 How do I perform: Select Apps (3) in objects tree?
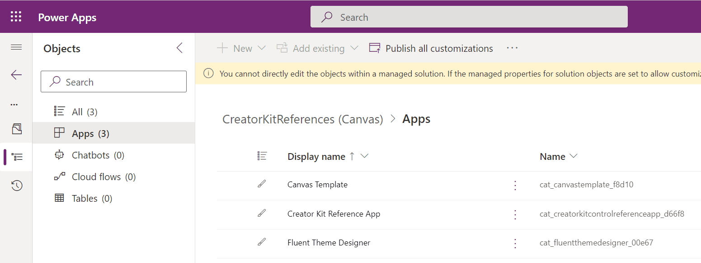point(113,133)
